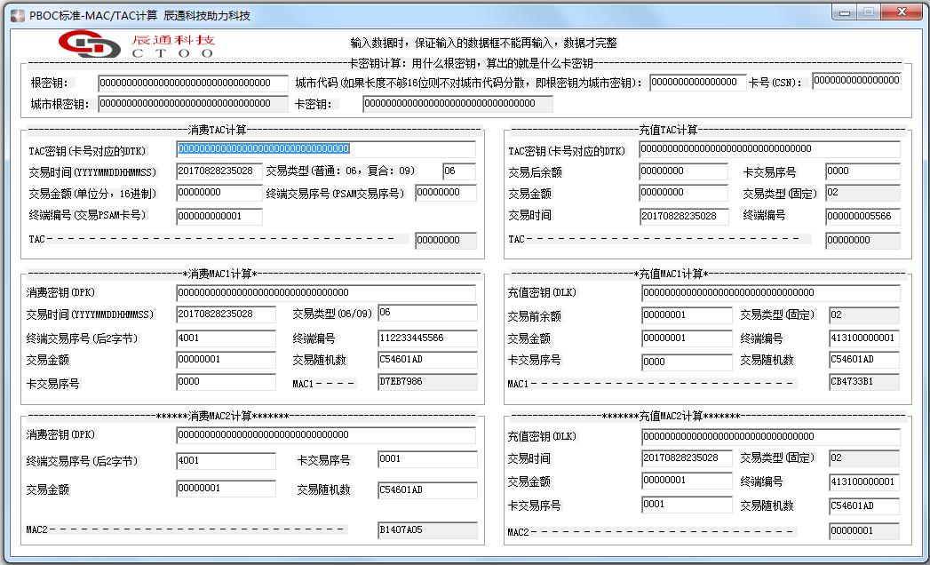Screen dimensions: 930x565
Task: Click consumption TAC密钥(DTK) input field
Action: coord(326,149)
